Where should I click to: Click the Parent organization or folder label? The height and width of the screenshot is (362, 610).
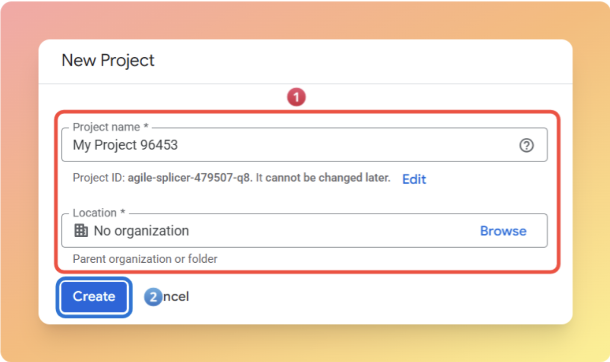point(145,259)
